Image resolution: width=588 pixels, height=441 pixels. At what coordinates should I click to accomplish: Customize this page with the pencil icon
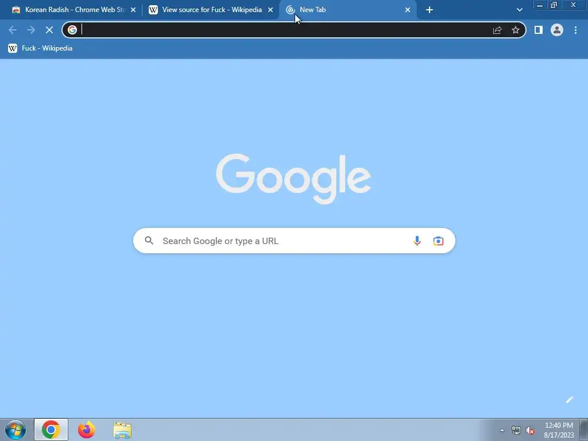[x=569, y=400]
